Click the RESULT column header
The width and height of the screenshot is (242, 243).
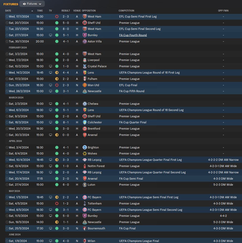66,11
